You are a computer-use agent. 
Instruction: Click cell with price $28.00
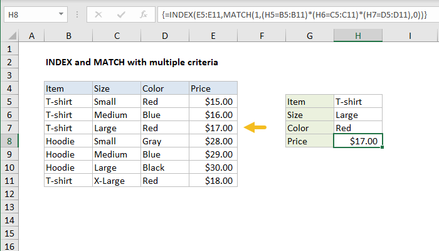[213, 141]
